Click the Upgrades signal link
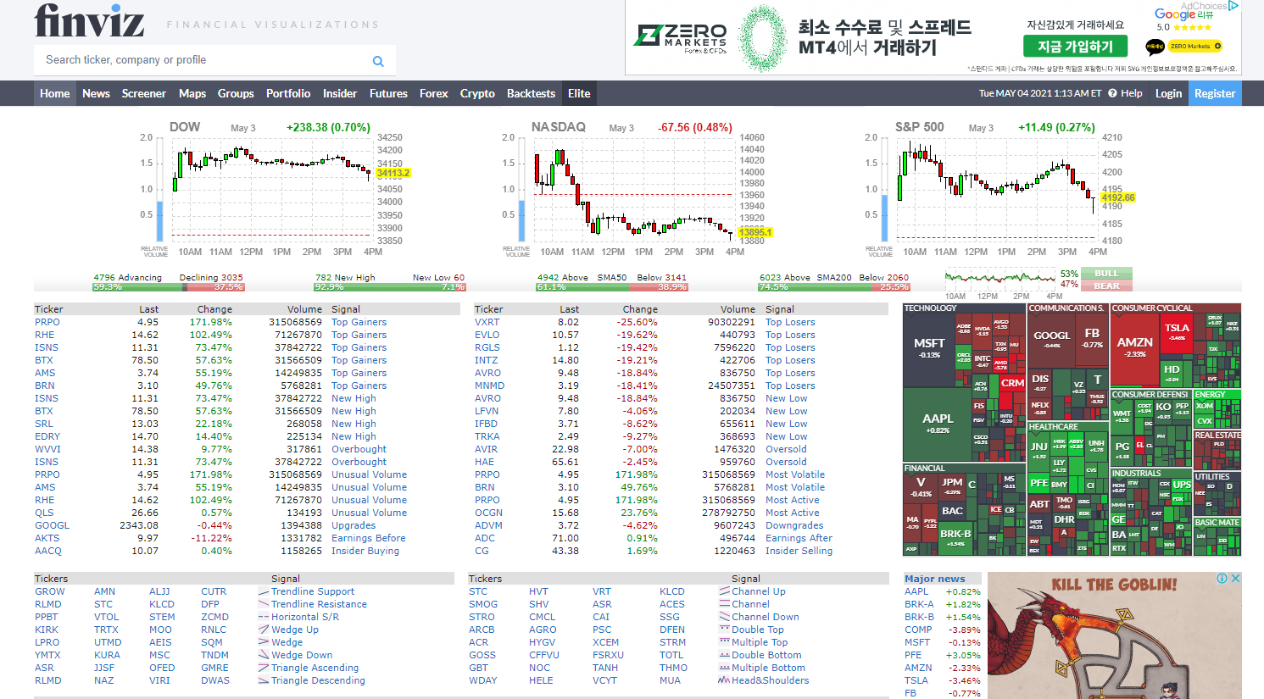1264x699 pixels. [x=354, y=525]
